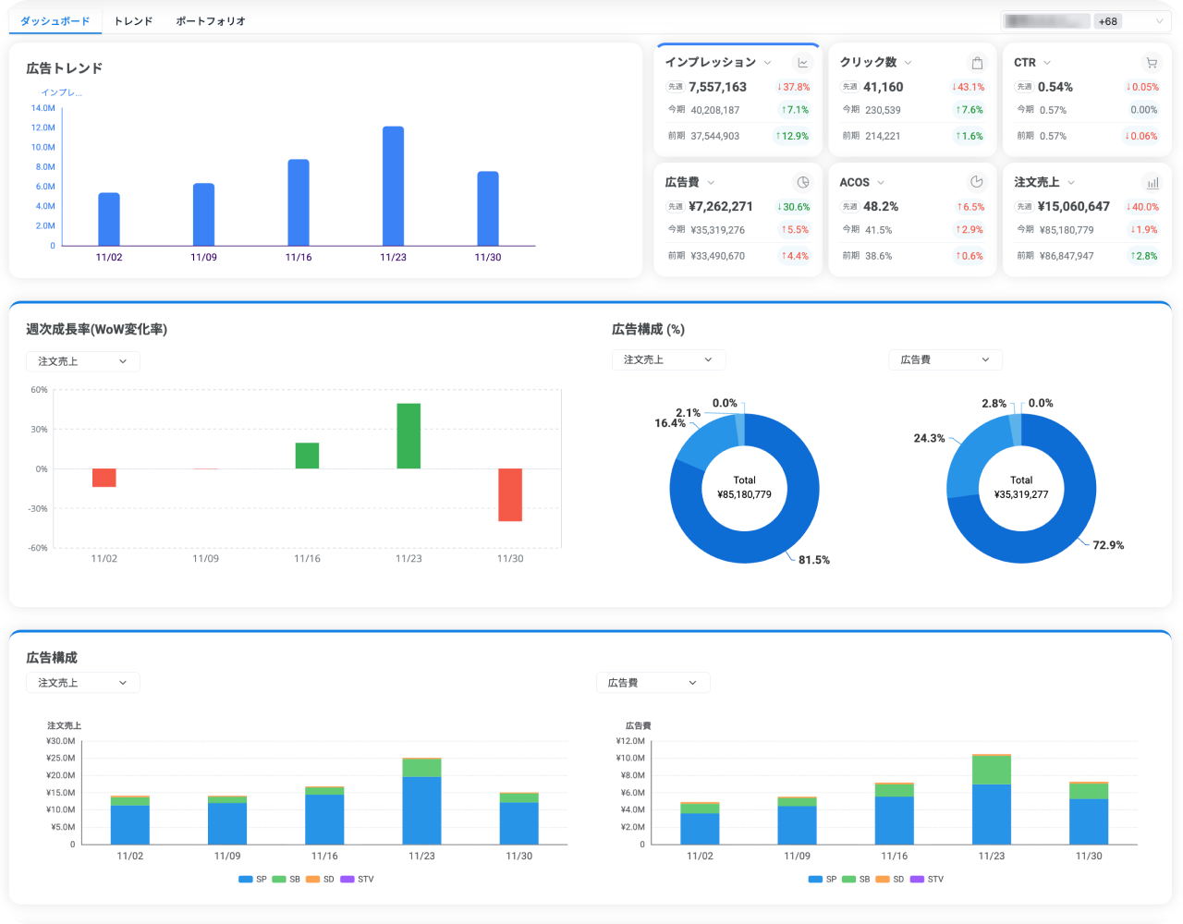Viewport: 1183px width, 924px height.
Task: Click the cart icon on CTR card
Action: tap(1152, 63)
